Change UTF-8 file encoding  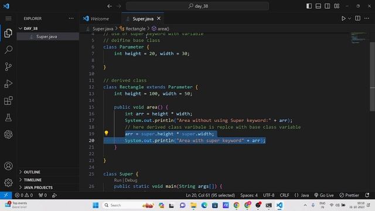coord(268,195)
